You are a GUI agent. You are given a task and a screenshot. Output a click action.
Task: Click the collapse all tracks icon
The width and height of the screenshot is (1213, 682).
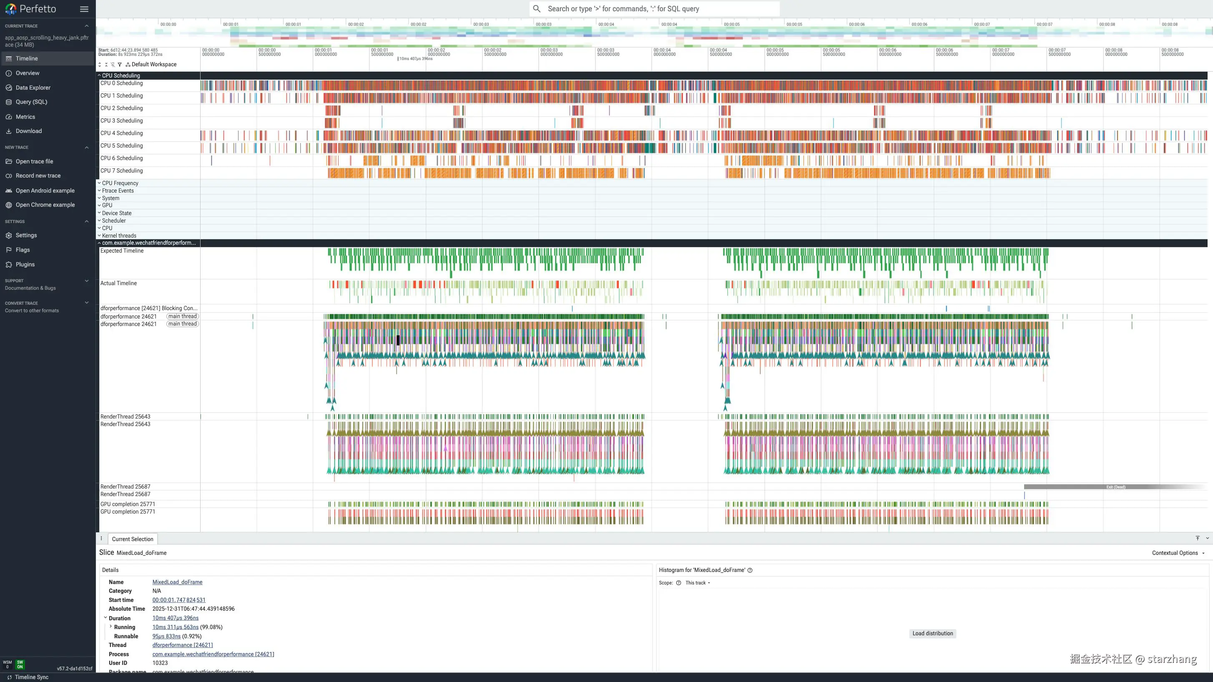pyautogui.click(x=106, y=65)
